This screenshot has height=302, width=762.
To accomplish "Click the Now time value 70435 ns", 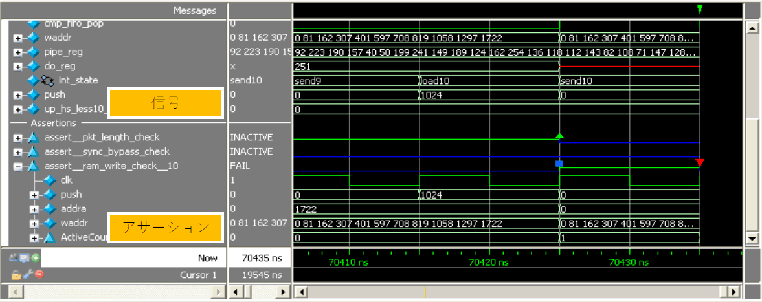I will [262, 258].
